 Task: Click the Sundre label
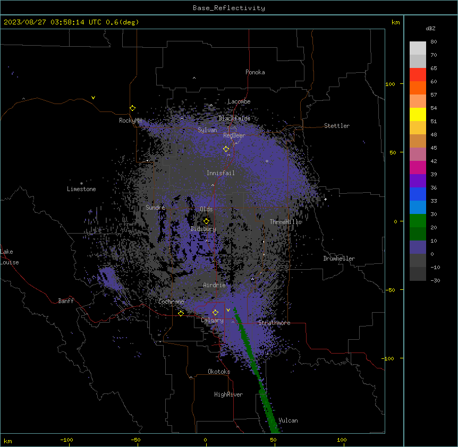click(155, 208)
